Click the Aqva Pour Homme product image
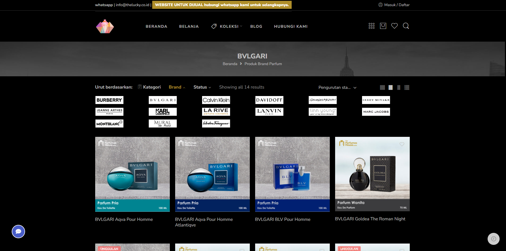The width and height of the screenshot is (506, 251). coord(132,174)
